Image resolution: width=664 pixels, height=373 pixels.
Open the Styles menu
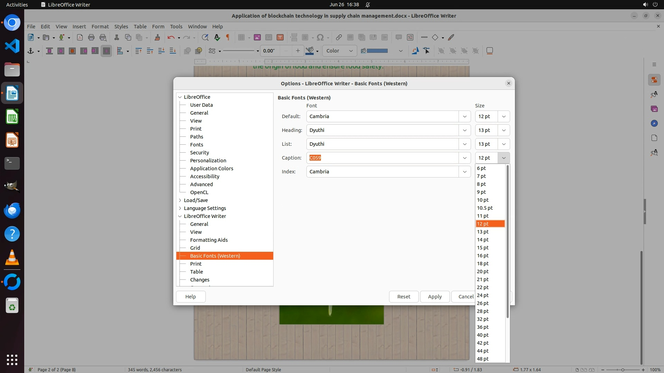pos(121,26)
